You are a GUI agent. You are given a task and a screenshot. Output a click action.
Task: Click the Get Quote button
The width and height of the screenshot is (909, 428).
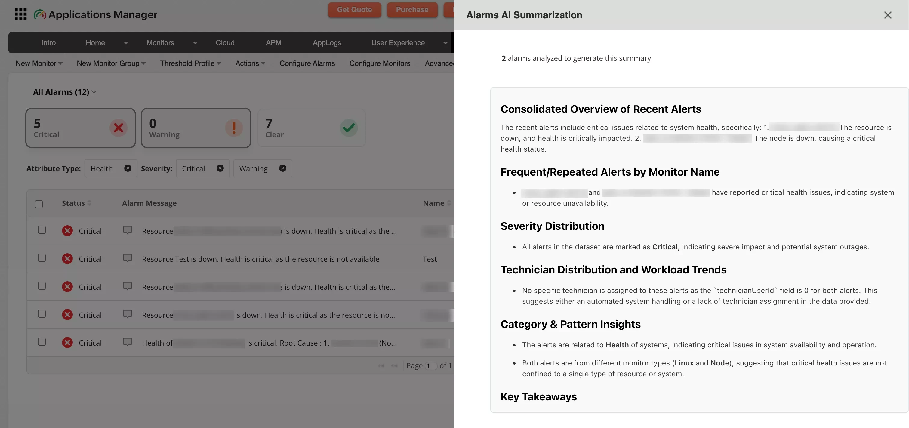[354, 10]
